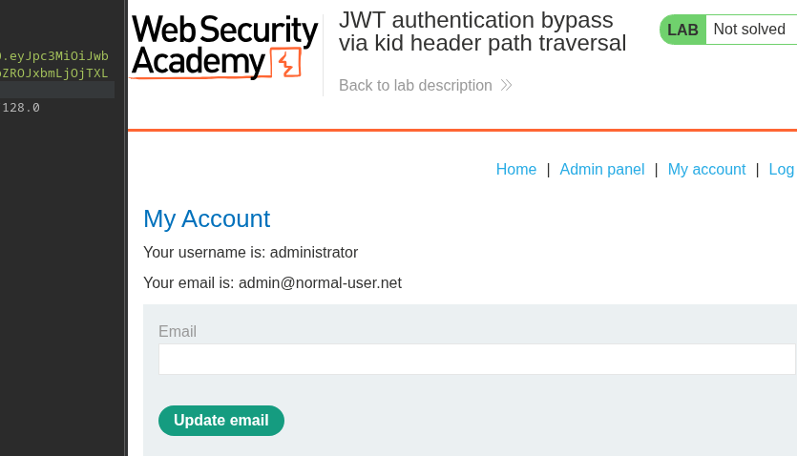
Task: Select the token line starting ".eyJpc3MiOiJwb"
Action: (55, 56)
